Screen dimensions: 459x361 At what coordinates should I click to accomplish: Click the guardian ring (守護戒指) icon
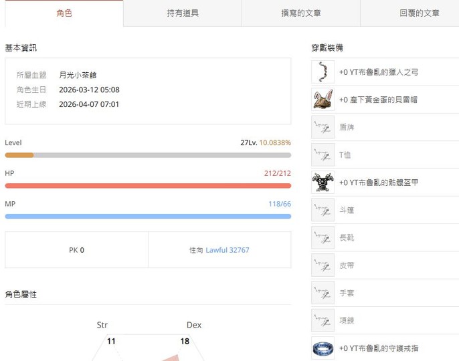323,348
